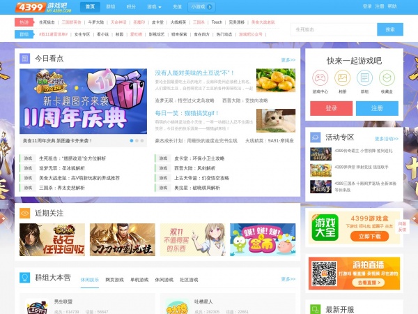Open article 每日一笑：猫猫搞笑gif！
The image size is (418, 314).
187,113
